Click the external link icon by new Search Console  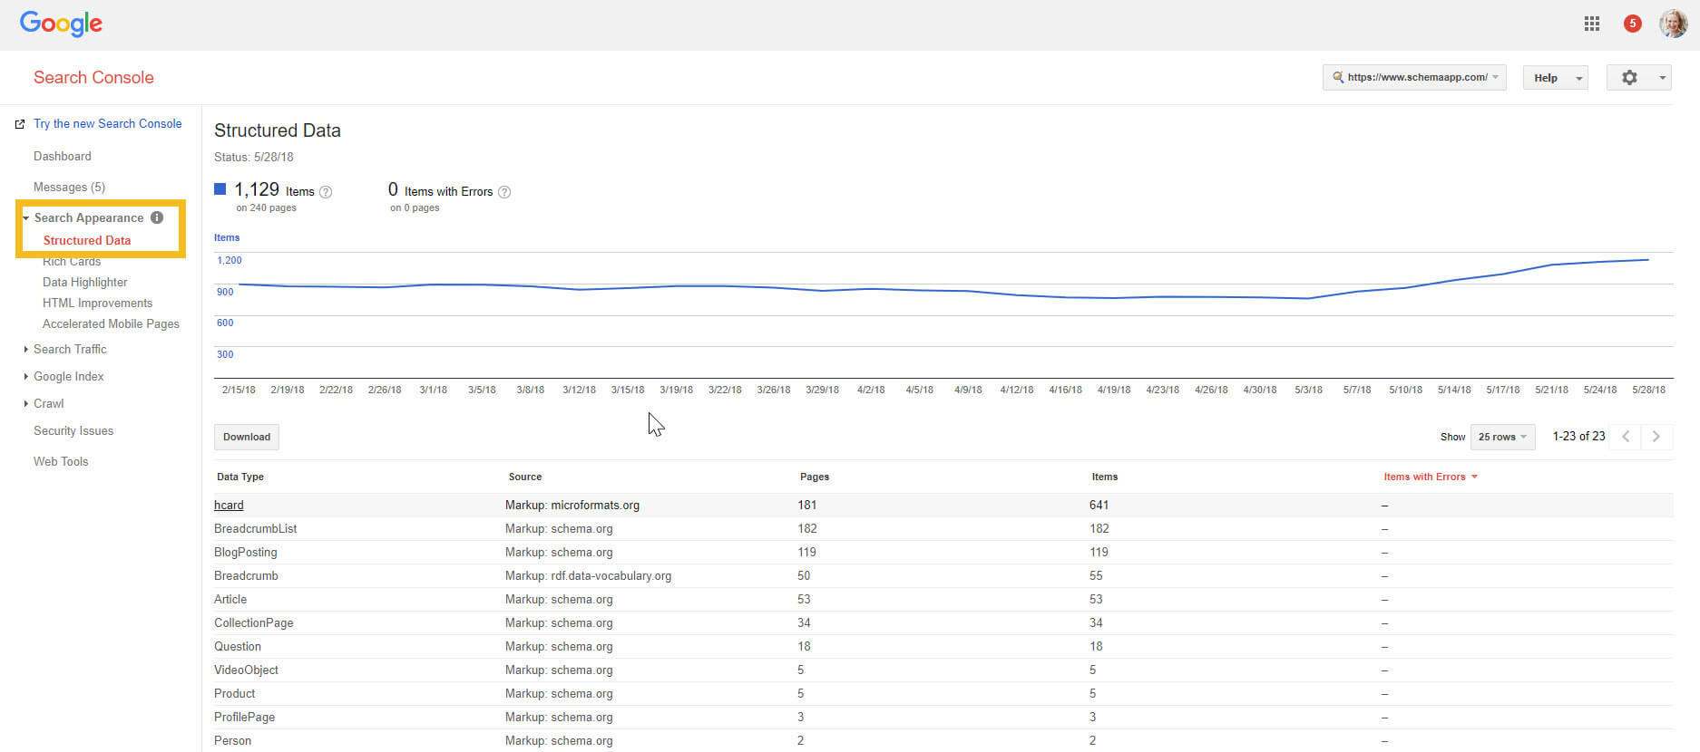coord(20,124)
